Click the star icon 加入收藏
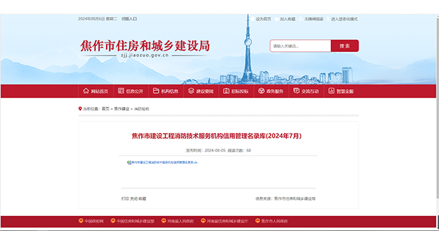The width and height of the screenshot is (439, 243). point(277,19)
